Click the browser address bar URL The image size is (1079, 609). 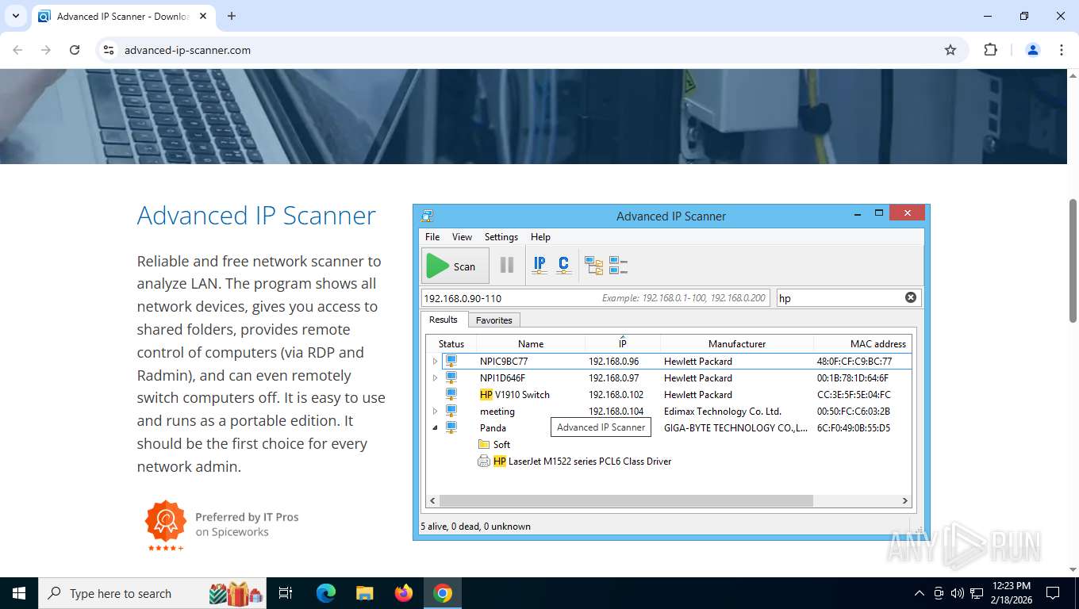(187, 50)
